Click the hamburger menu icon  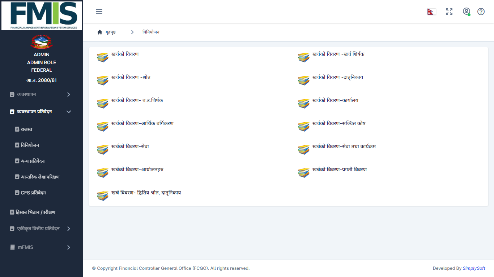[x=99, y=12]
